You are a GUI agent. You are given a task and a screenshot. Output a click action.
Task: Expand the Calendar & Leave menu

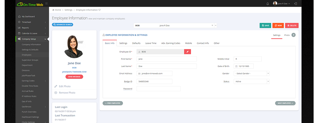click(32, 33)
